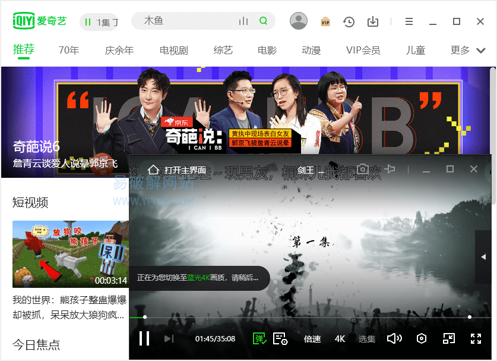Open the main hamburger menu
The image size is (497, 361).
coord(409,21)
